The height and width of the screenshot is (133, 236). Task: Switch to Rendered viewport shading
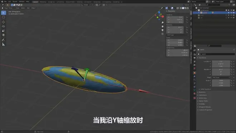coord(188,8)
